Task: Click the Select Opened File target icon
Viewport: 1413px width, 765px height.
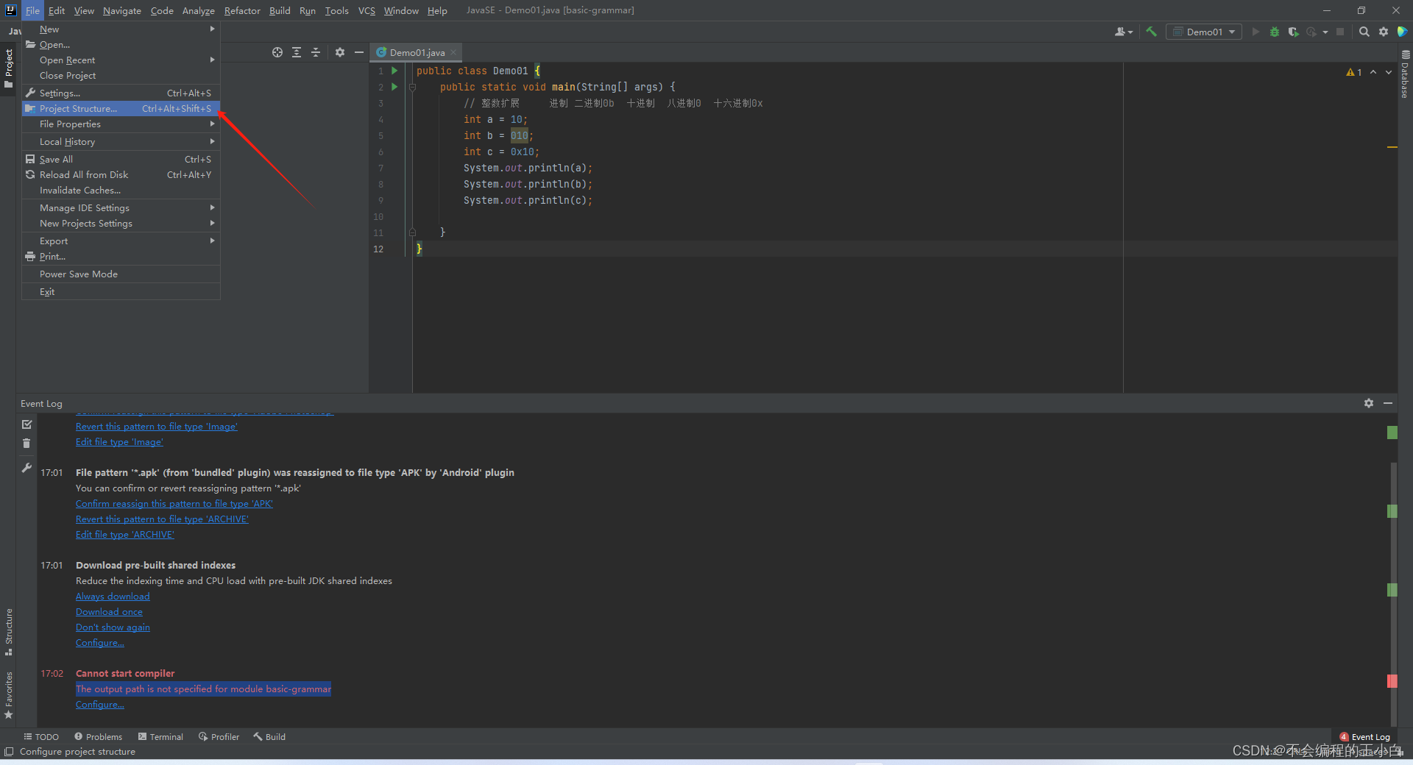Action: [x=277, y=52]
